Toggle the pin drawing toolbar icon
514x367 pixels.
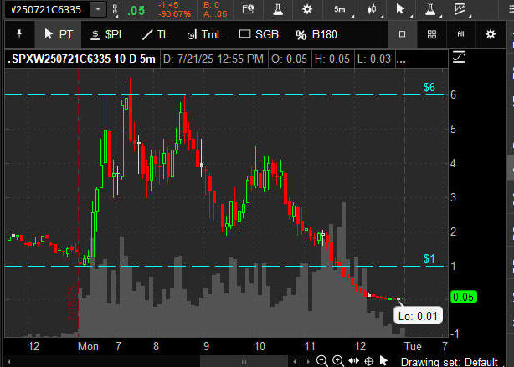[18, 34]
